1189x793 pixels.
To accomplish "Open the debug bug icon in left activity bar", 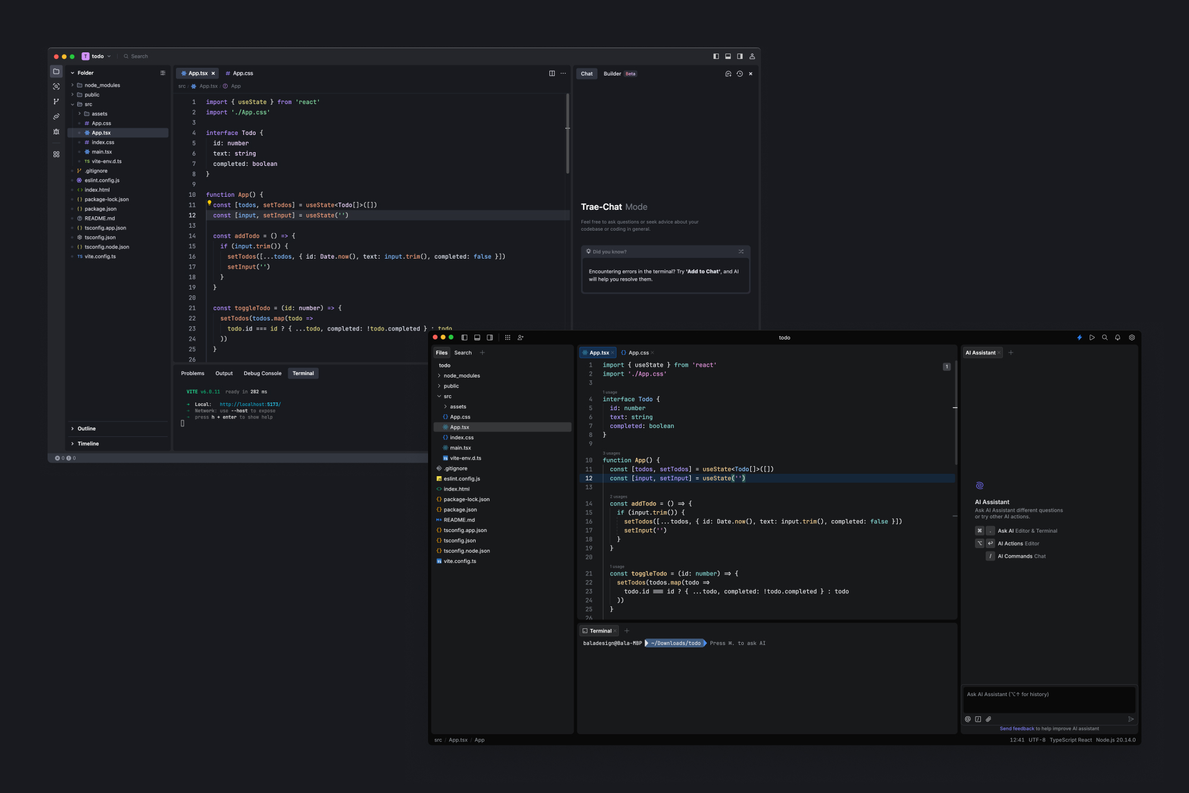I will click(x=56, y=132).
